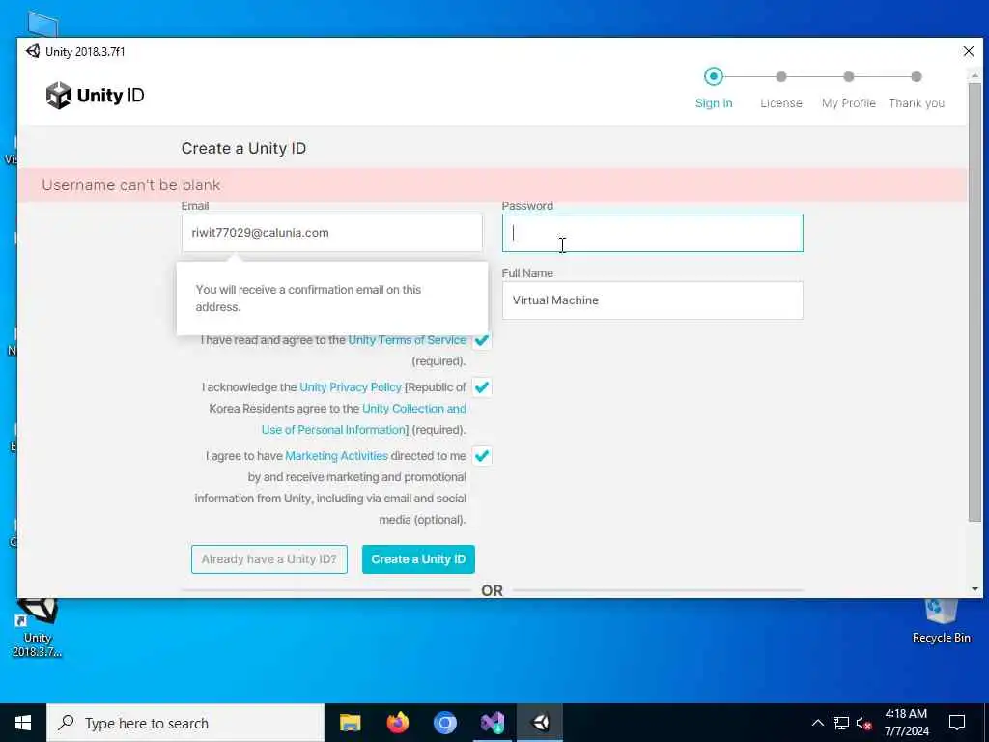Focus the Email input field
The height and width of the screenshot is (742, 989).
(332, 233)
